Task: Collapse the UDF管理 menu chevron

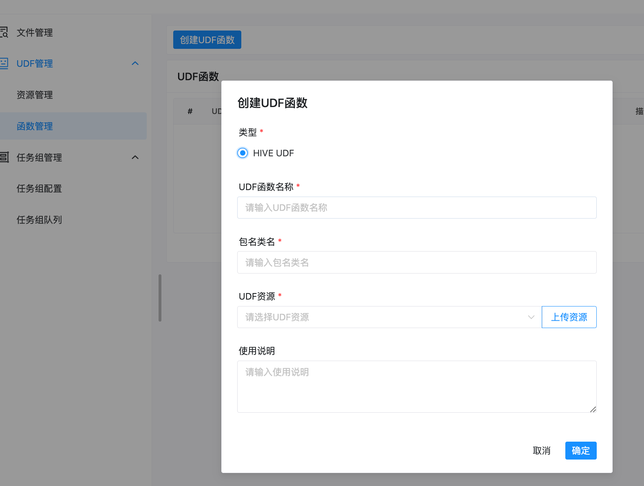Action: pyautogui.click(x=135, y=63)
